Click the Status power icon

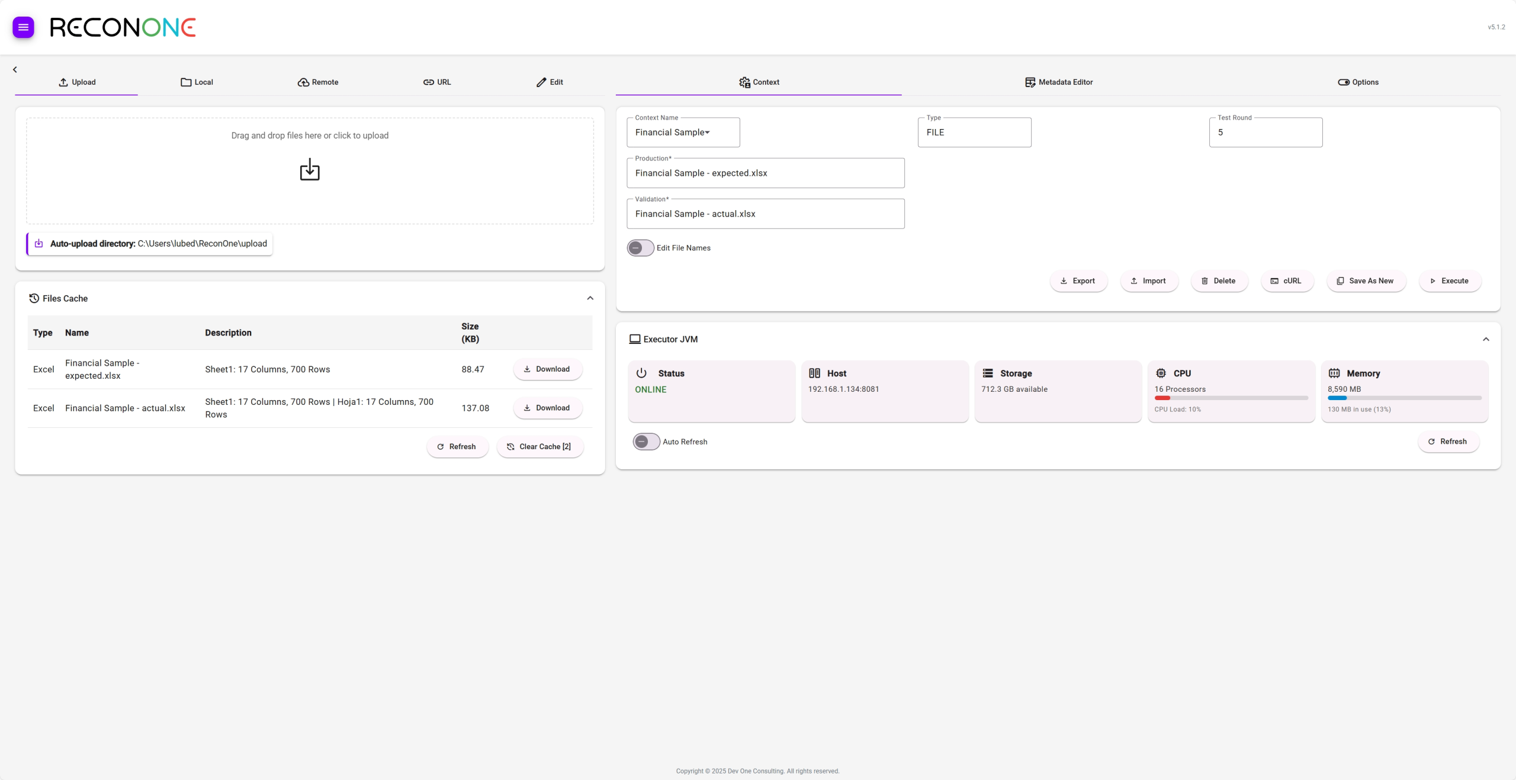point(641,373)
